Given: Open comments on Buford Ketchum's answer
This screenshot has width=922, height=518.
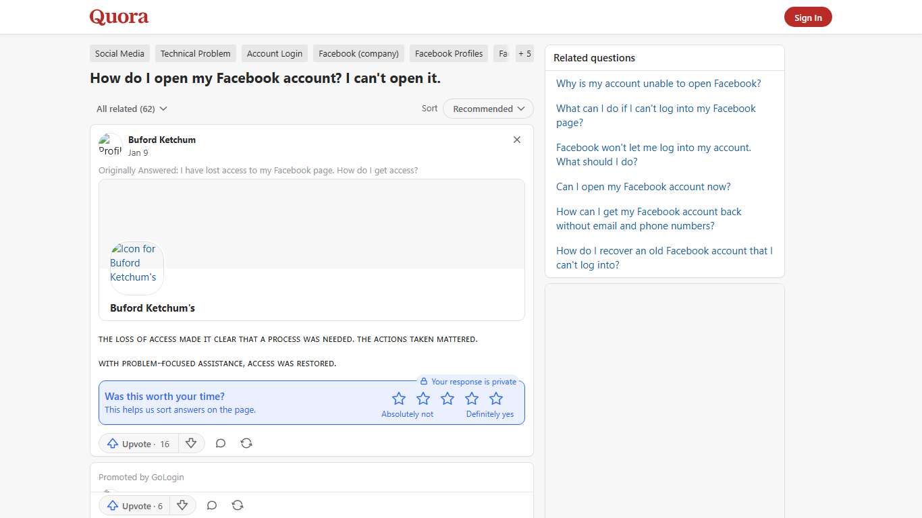Looking at the screenshot, I should [221, 443].
